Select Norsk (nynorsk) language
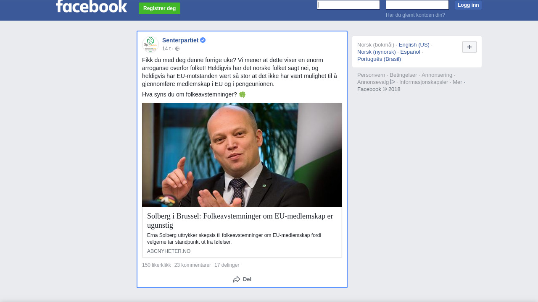The height and width of the screenshot is (302, 538). tap(377, 52)
